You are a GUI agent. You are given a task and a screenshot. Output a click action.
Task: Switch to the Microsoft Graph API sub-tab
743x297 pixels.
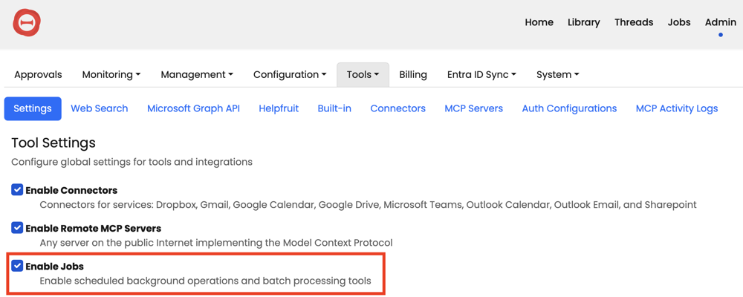coord(193,108)
